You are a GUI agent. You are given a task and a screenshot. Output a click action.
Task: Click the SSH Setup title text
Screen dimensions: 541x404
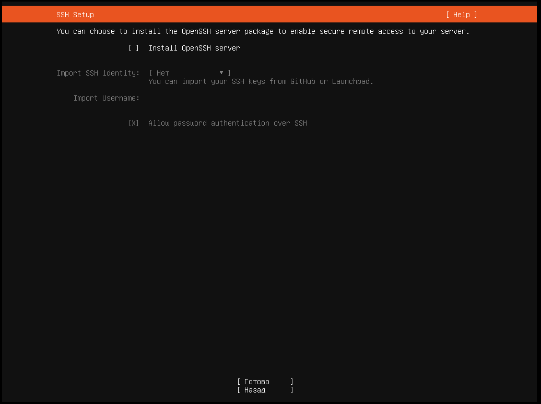(x=75, y=15)
